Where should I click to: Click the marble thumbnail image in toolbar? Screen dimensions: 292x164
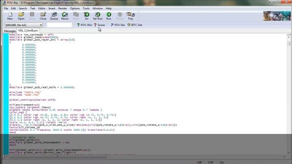coord(277,16)
